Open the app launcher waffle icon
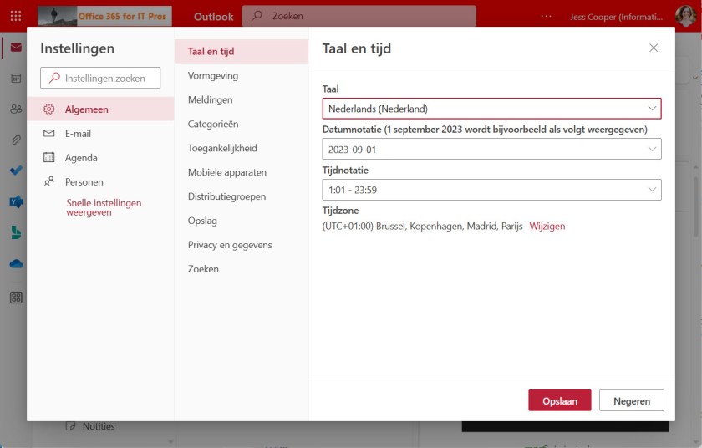 (16, 16)
